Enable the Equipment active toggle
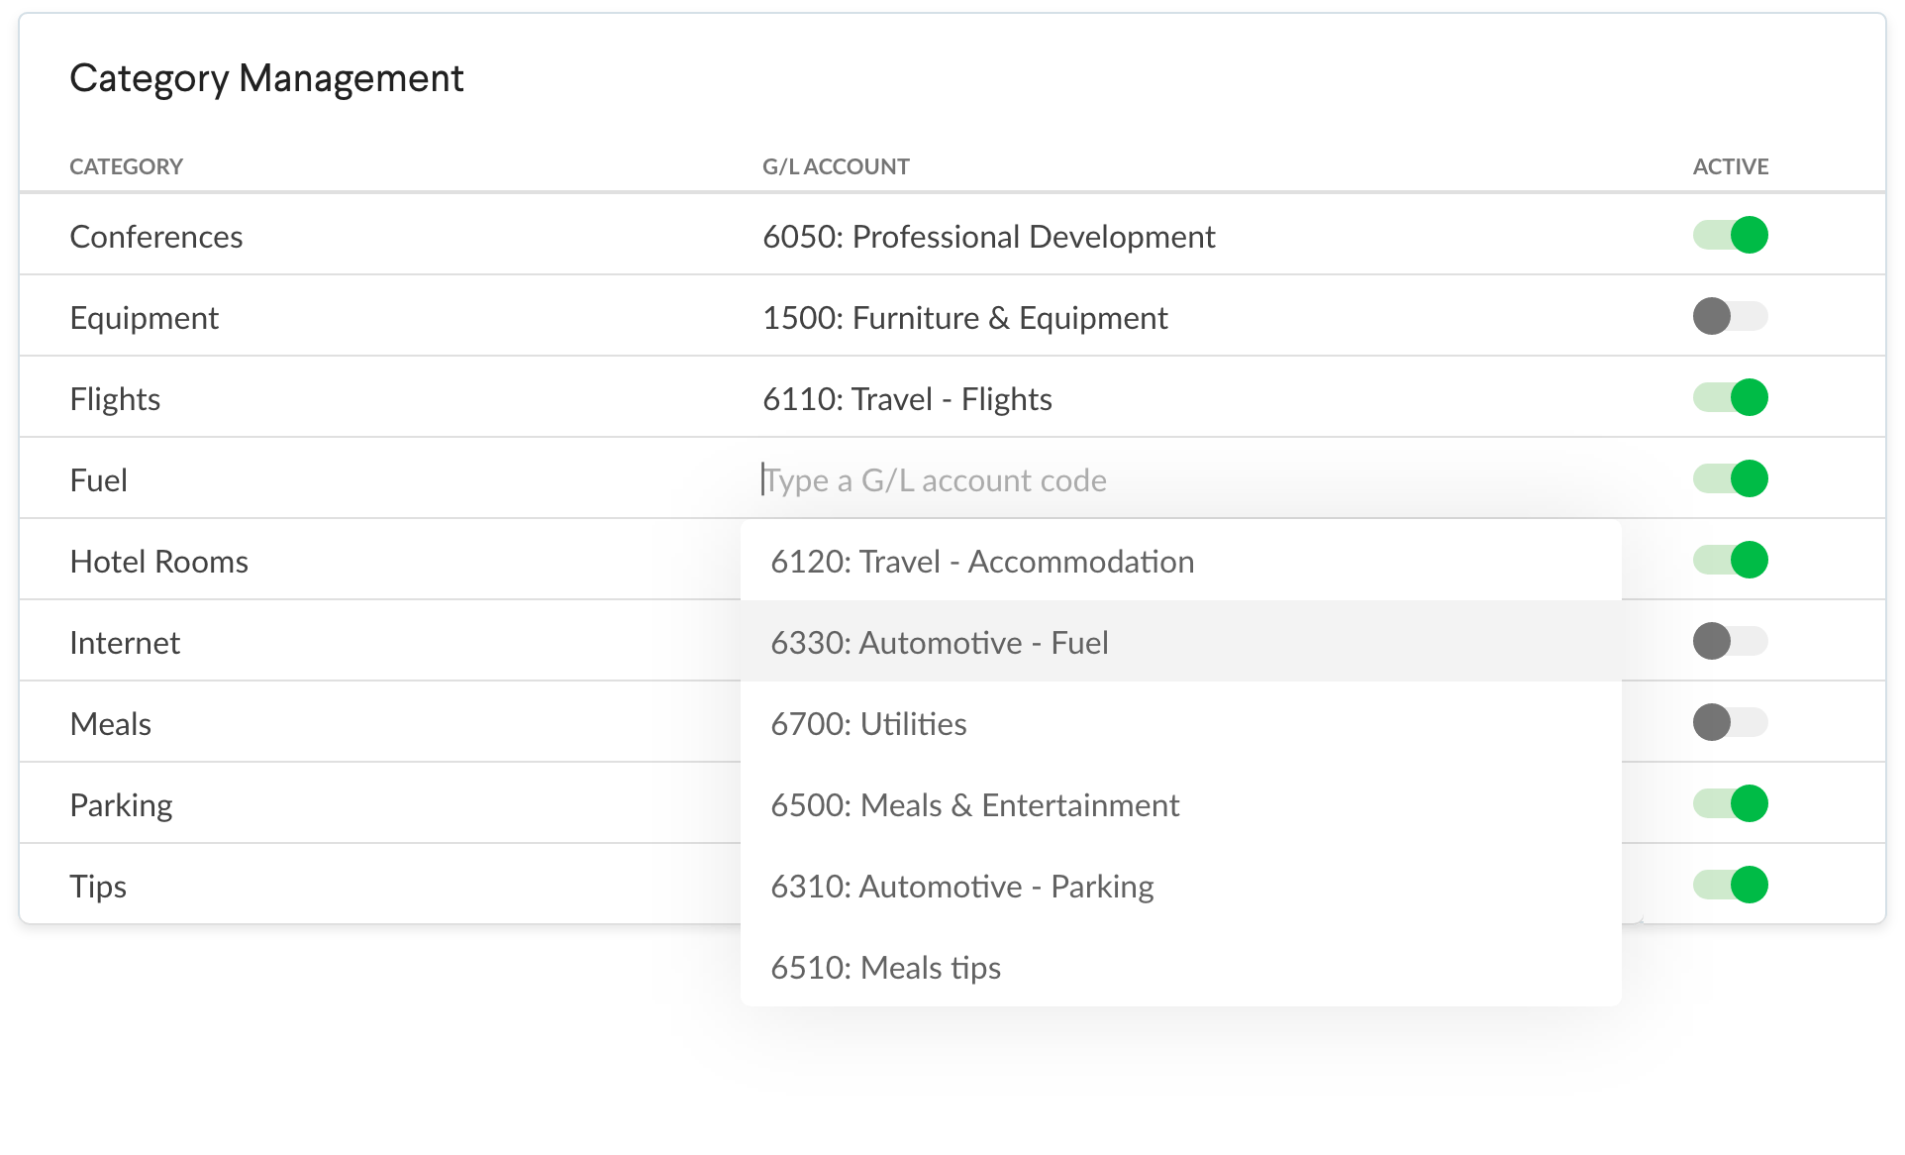 point(1730,317)
